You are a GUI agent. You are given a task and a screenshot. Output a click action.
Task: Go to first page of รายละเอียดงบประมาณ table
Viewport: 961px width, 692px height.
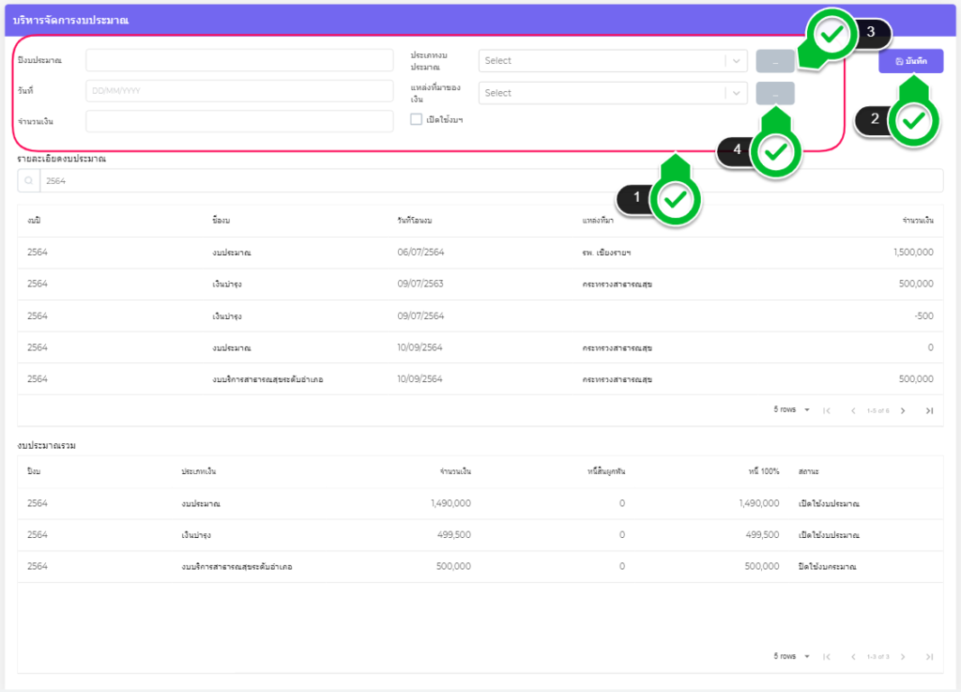(x=827, y=410)
